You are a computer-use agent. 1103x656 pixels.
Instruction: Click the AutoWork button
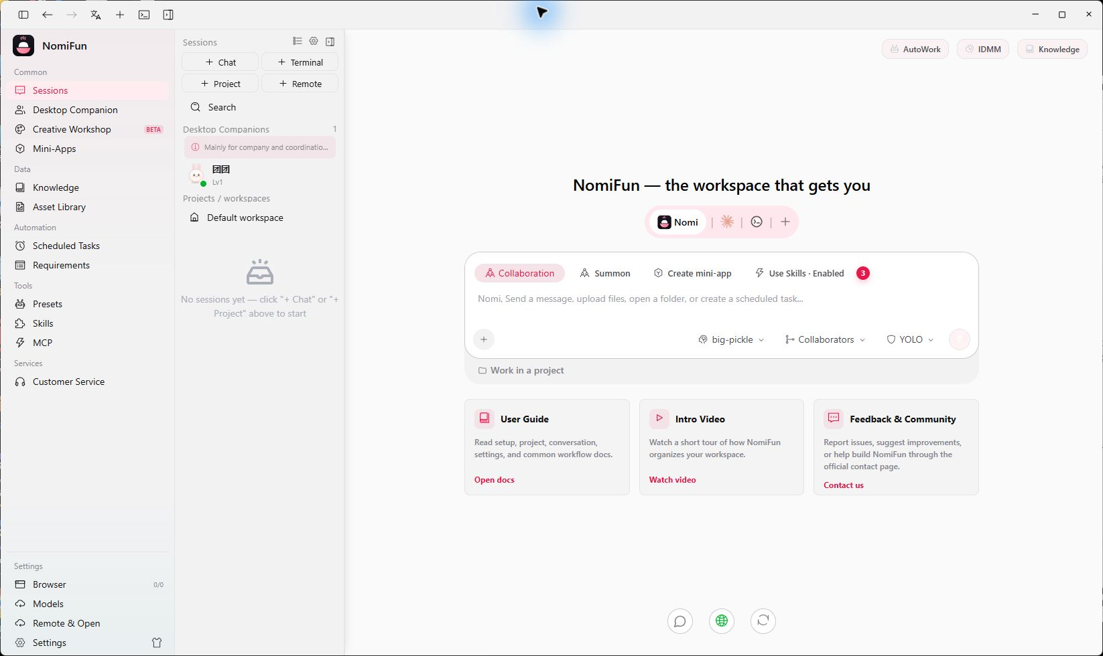[x=915, y=49]
